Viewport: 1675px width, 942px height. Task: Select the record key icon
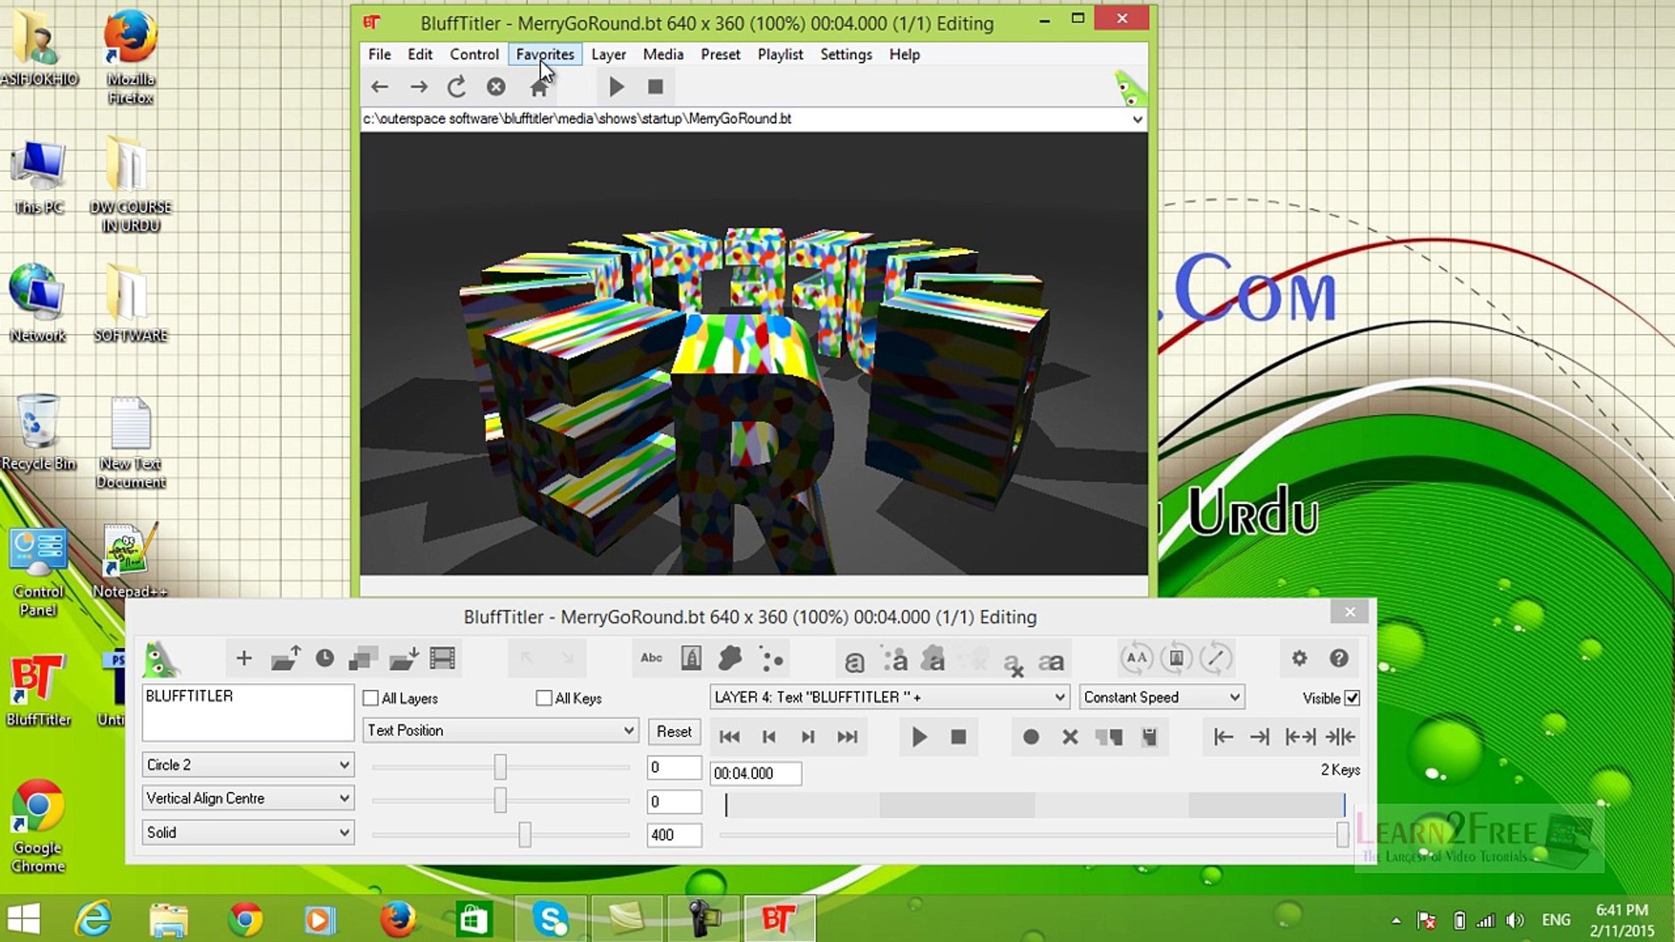[1031, 737]
